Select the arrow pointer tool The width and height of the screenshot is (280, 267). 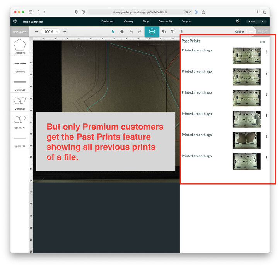113,31
